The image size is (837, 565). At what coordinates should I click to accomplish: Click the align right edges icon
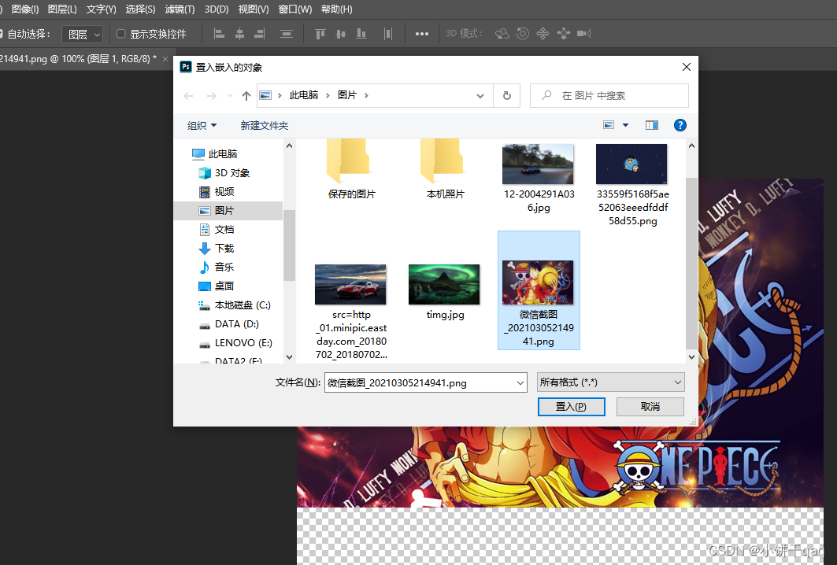pyautogui.click(x=259, y=34)
